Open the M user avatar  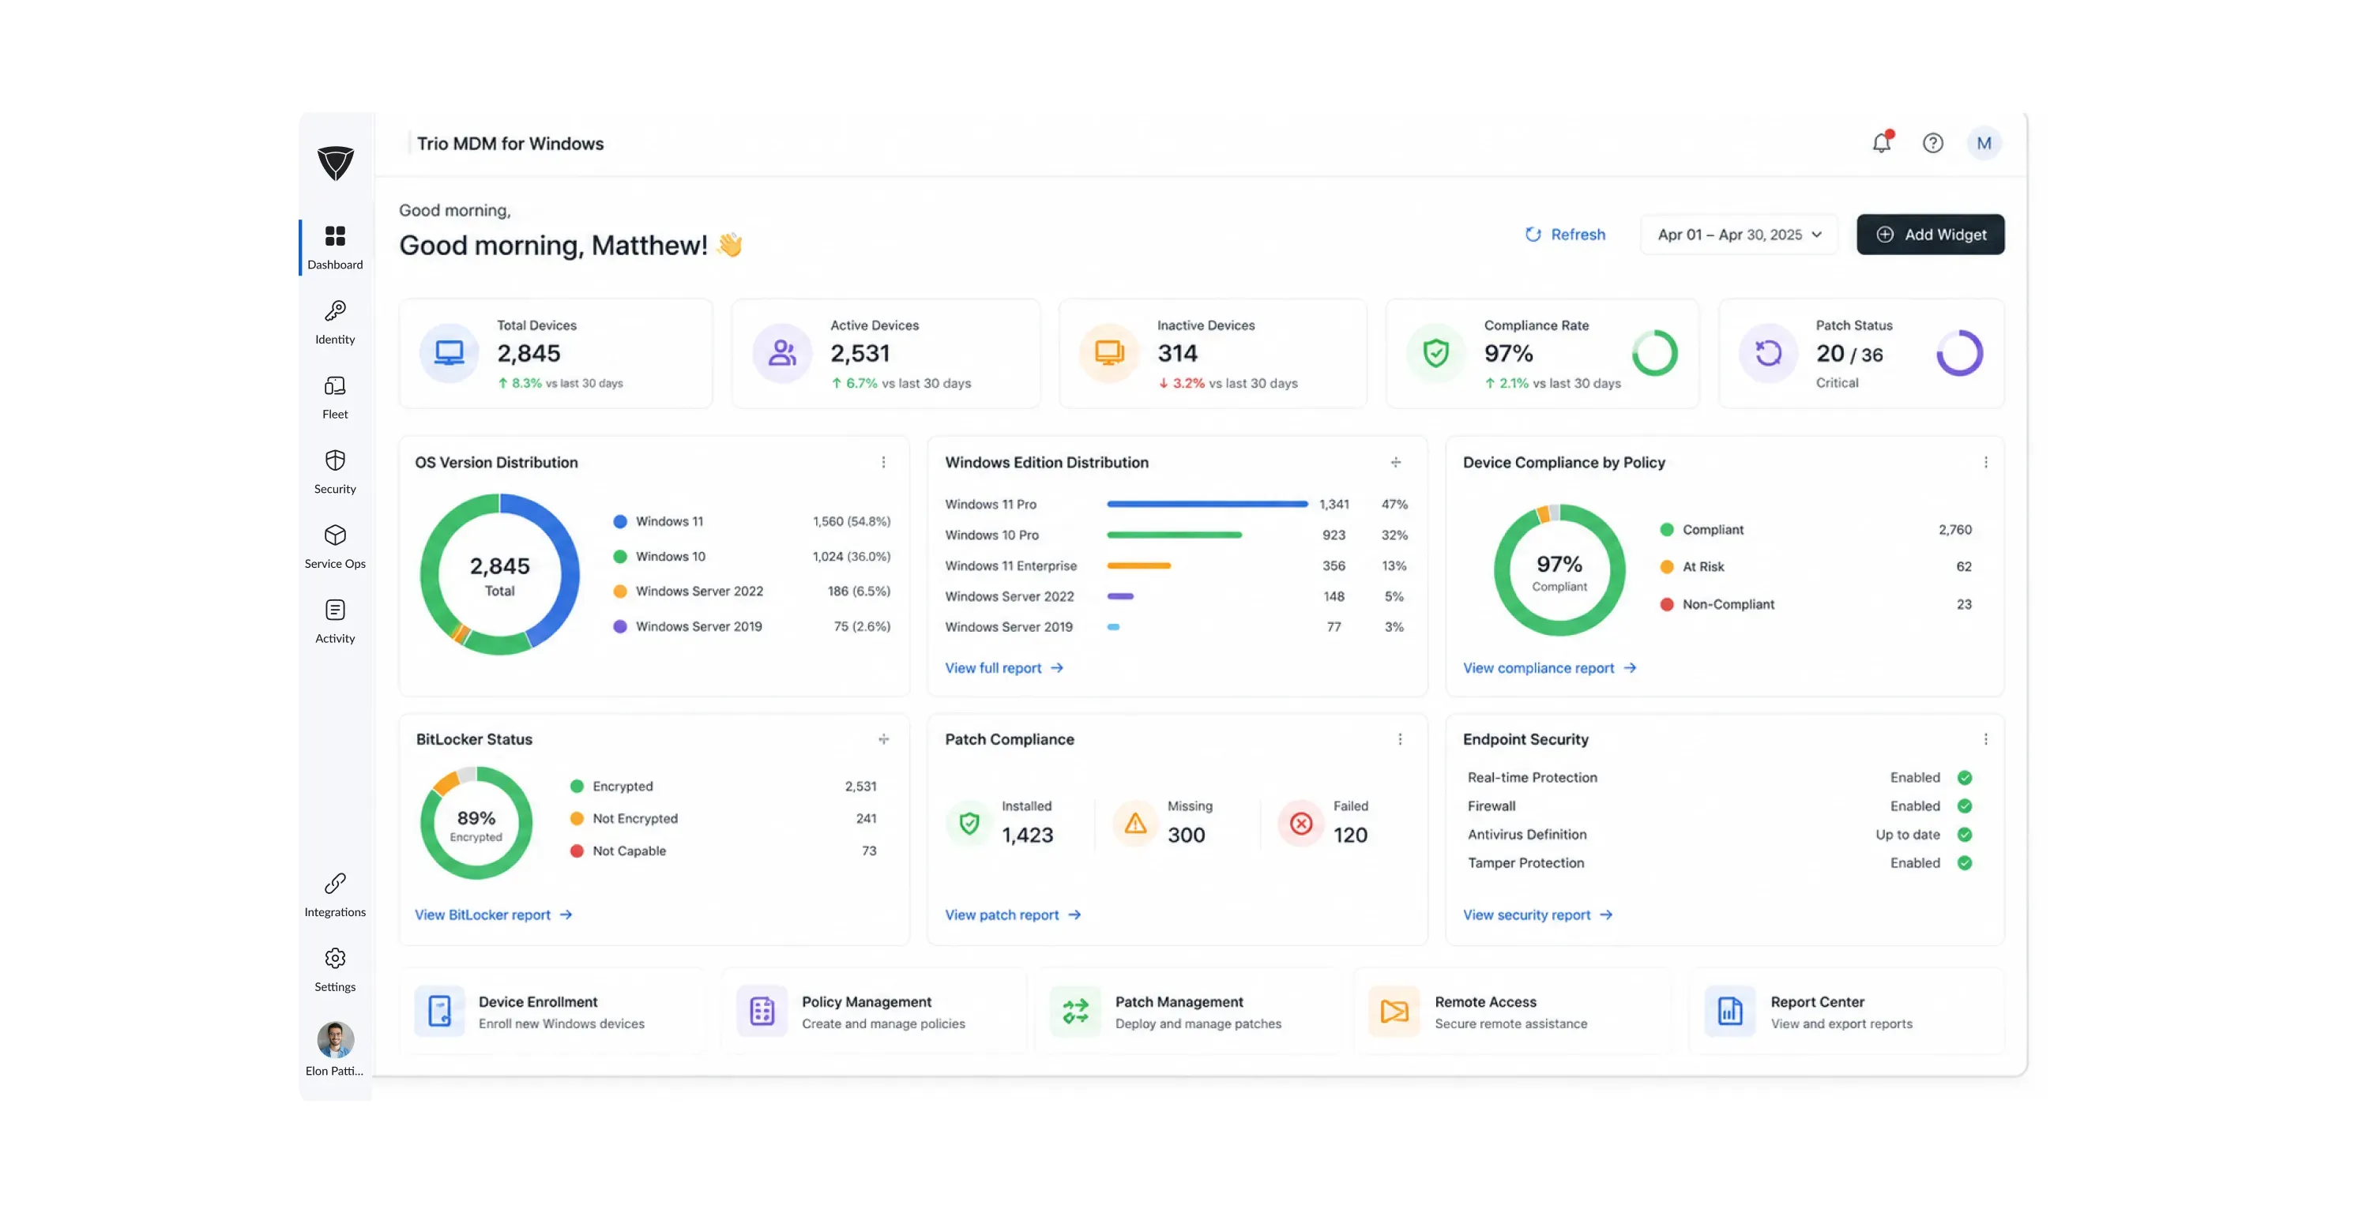(1984, 143)
